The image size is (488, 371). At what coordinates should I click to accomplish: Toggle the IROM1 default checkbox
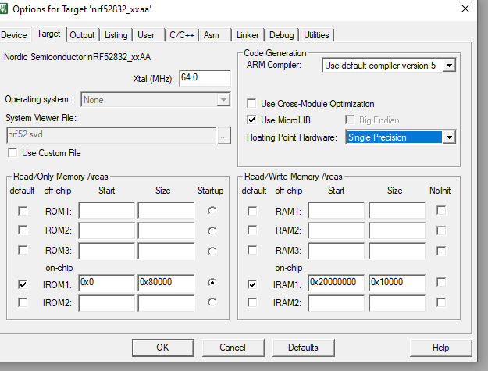tap(23, 284)
